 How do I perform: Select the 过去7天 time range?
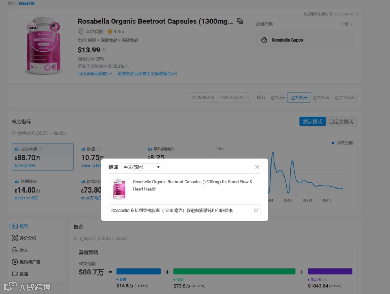278,98
